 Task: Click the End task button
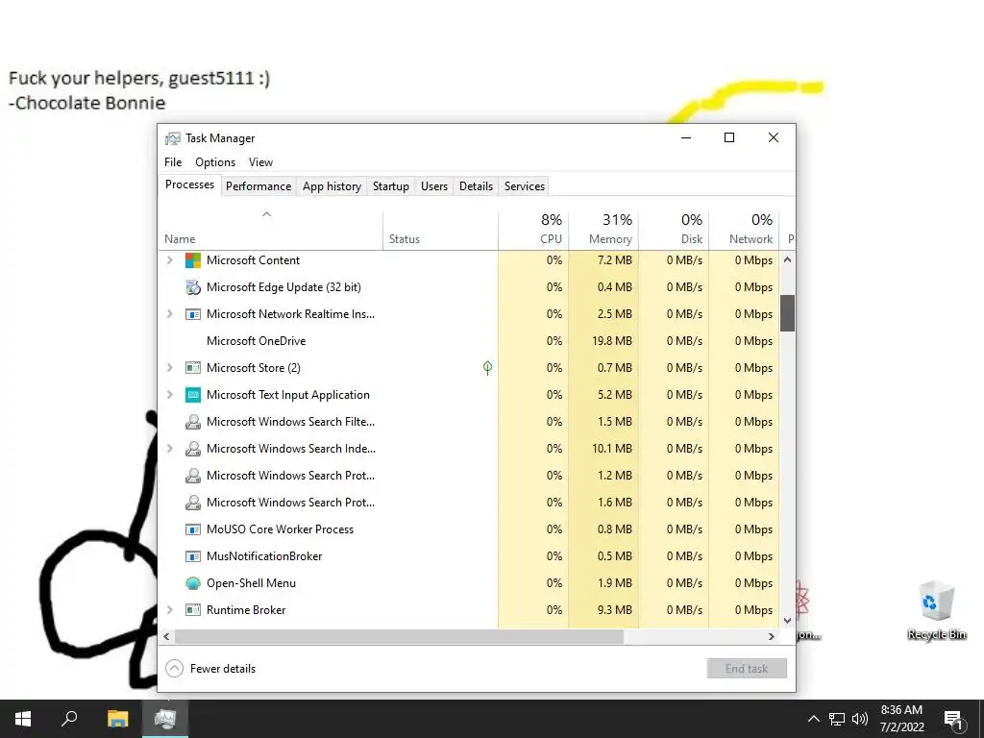tap(747, 669)
